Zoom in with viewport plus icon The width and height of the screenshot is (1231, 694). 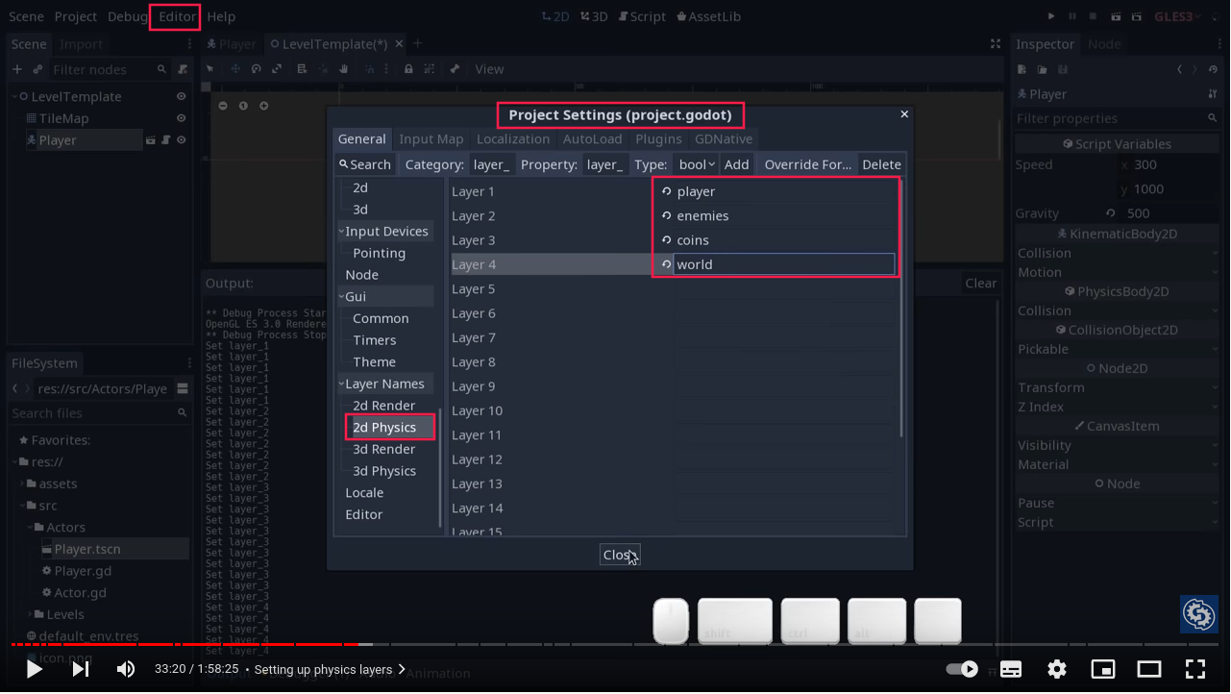(264, 106)
